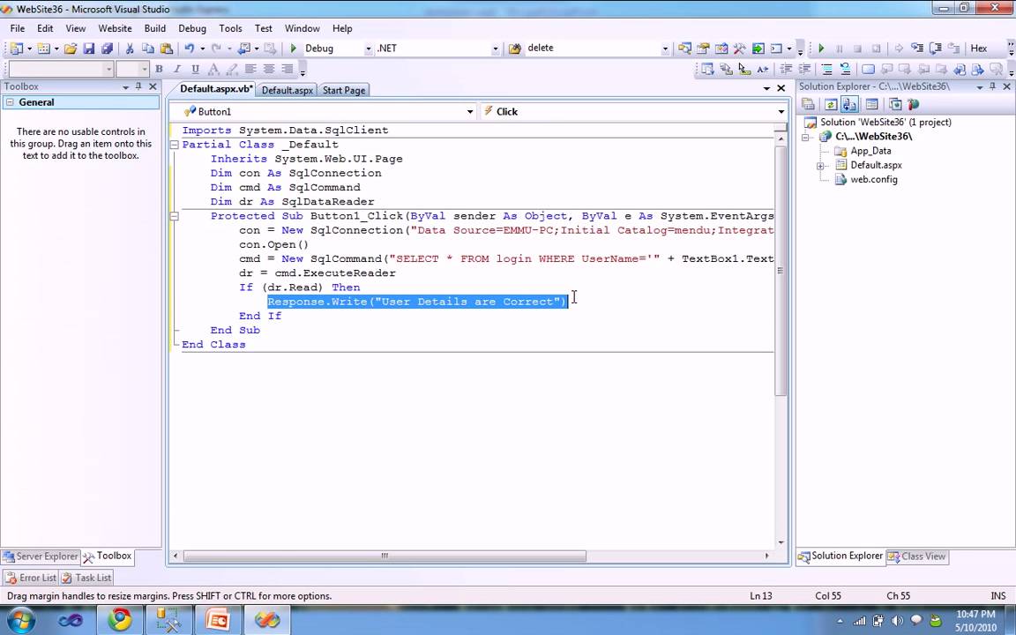This screenshot has width=1016, height=635.
Task: Save the current file with Save icon
Action: [89, 49]
